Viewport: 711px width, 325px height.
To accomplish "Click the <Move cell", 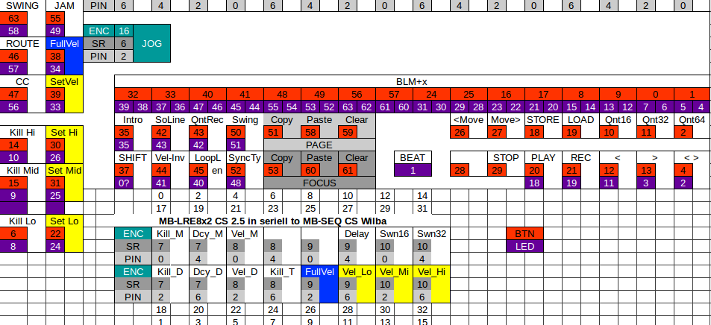I will point(469,119).
